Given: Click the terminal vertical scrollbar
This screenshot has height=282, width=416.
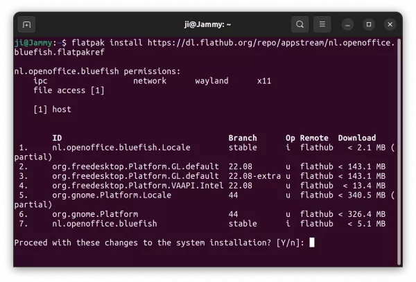Looking at the screenshot, I should click(399, 152).
